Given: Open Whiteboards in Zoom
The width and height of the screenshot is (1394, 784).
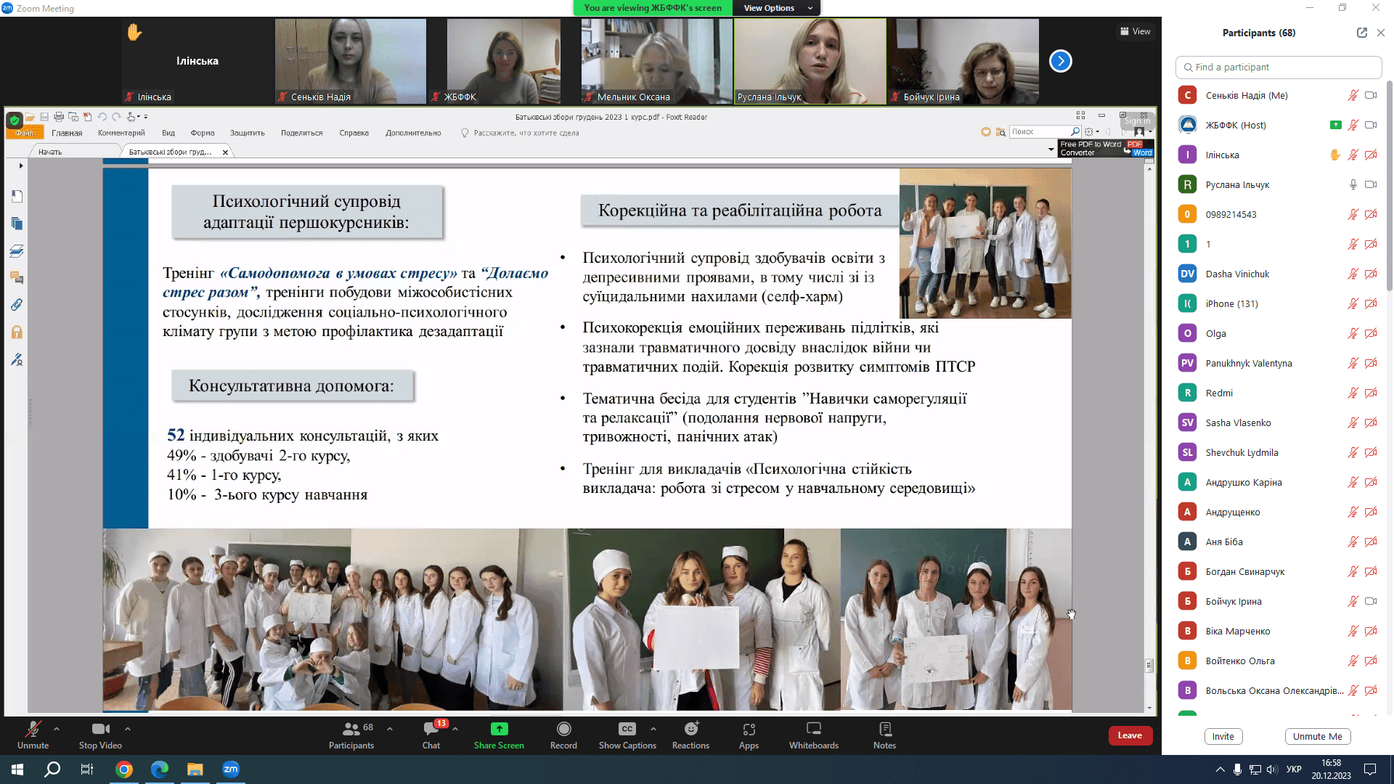Looking at the screenshot, I should tap(814, 735).
